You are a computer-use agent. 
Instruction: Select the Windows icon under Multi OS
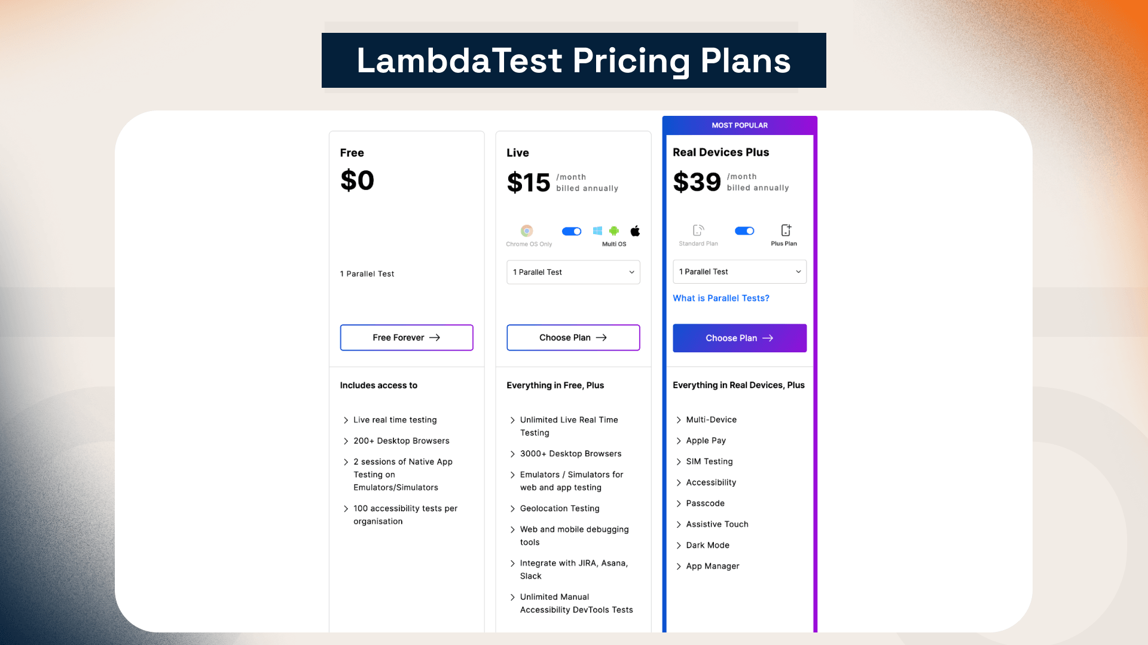[x=597, y=231]
